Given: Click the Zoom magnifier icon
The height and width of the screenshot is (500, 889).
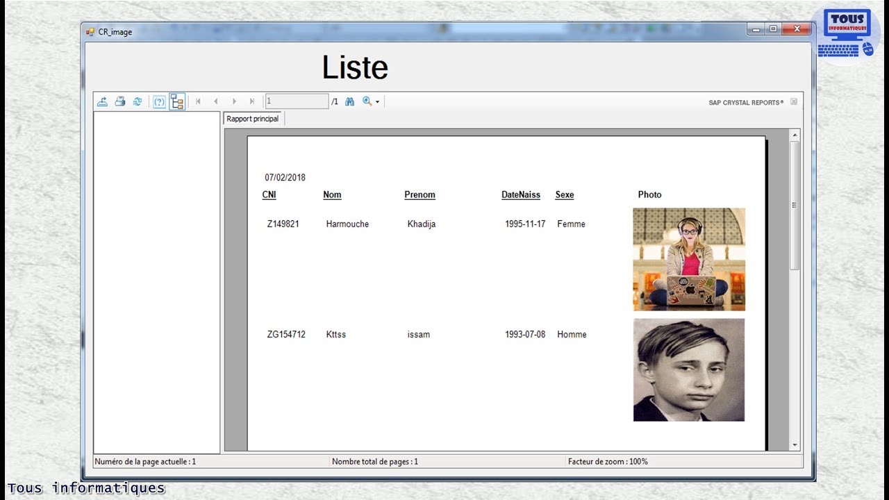Looking at the screenshot, I should (x=367, y=101).
